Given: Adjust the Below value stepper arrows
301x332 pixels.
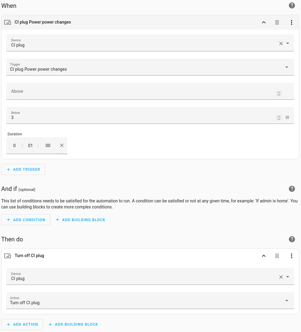Looking at the screenshot, I should (279, 118).
